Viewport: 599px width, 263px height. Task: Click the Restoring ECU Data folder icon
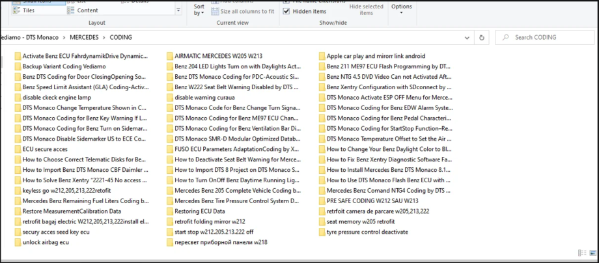(x=170, y=211)
